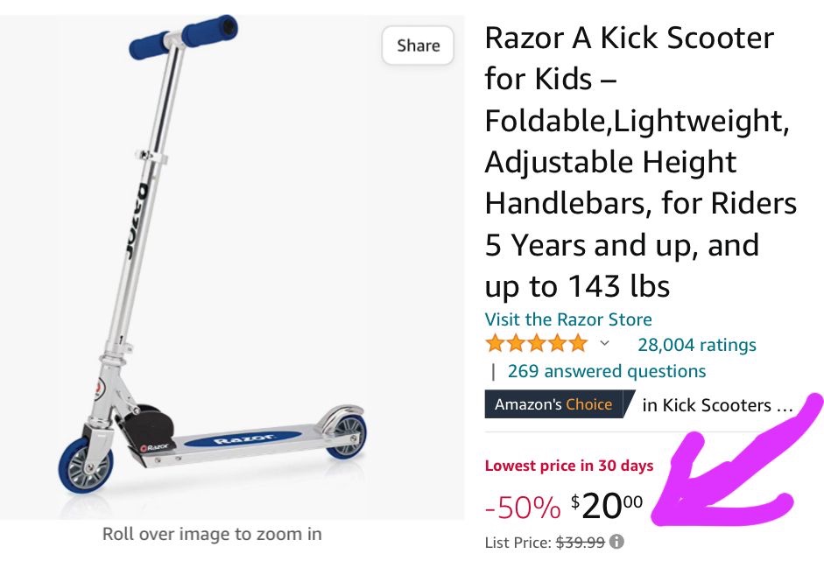The width and height of the screenshot is (824, 561).
Task: Expand the star rating breakdown chevron
Action: [x=604, y=343]
